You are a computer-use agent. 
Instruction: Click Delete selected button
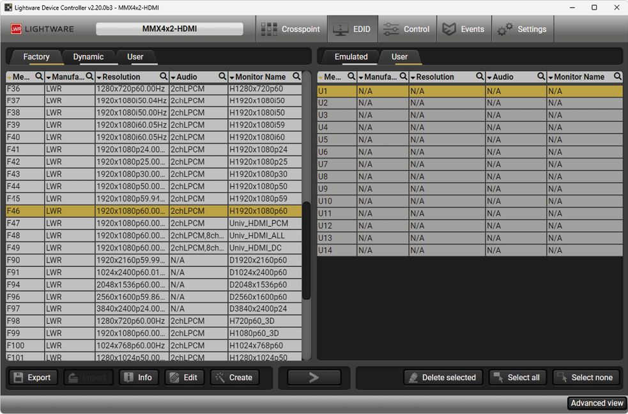tap(443, 378)
